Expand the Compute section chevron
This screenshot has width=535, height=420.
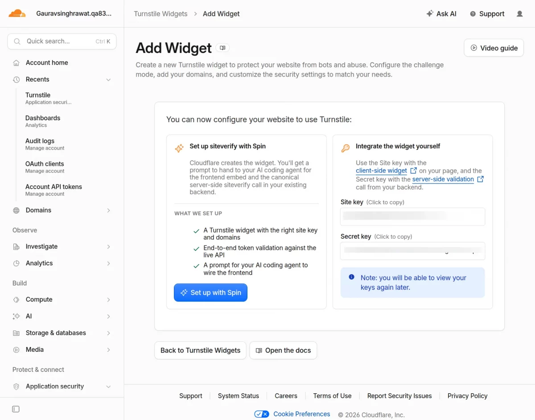coord(108,300)
